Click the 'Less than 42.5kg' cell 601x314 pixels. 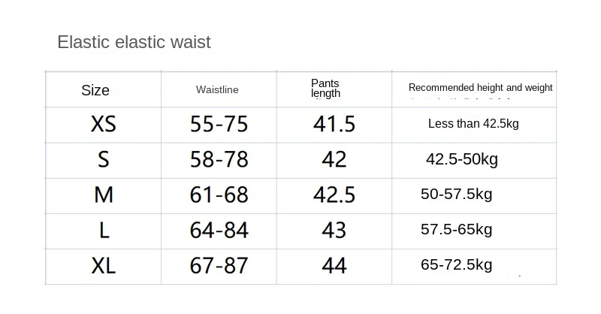tap(473, 123)
